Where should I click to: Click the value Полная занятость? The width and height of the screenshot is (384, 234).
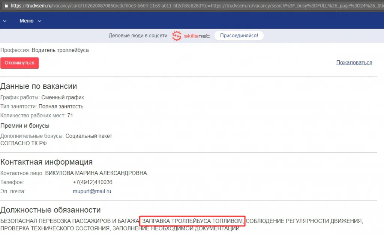point(61,106)
